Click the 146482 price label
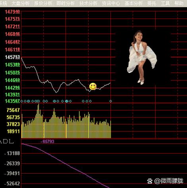Image resolution: width=187 pixels, height=188 pixels. tap(12, 42)
